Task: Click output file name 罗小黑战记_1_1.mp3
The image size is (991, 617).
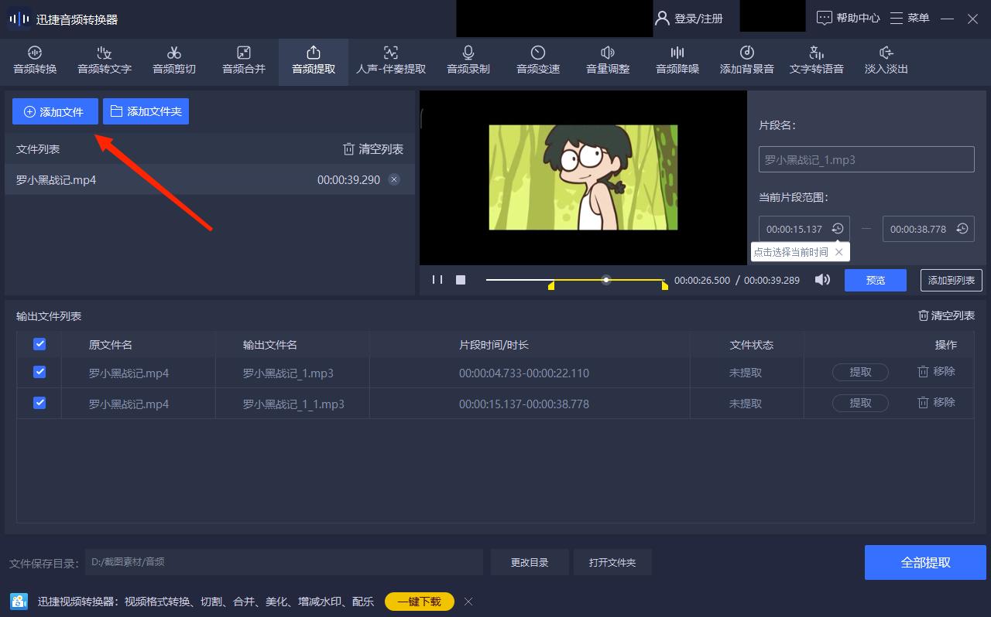Action: pyautogui.click(x=293, y=404)
